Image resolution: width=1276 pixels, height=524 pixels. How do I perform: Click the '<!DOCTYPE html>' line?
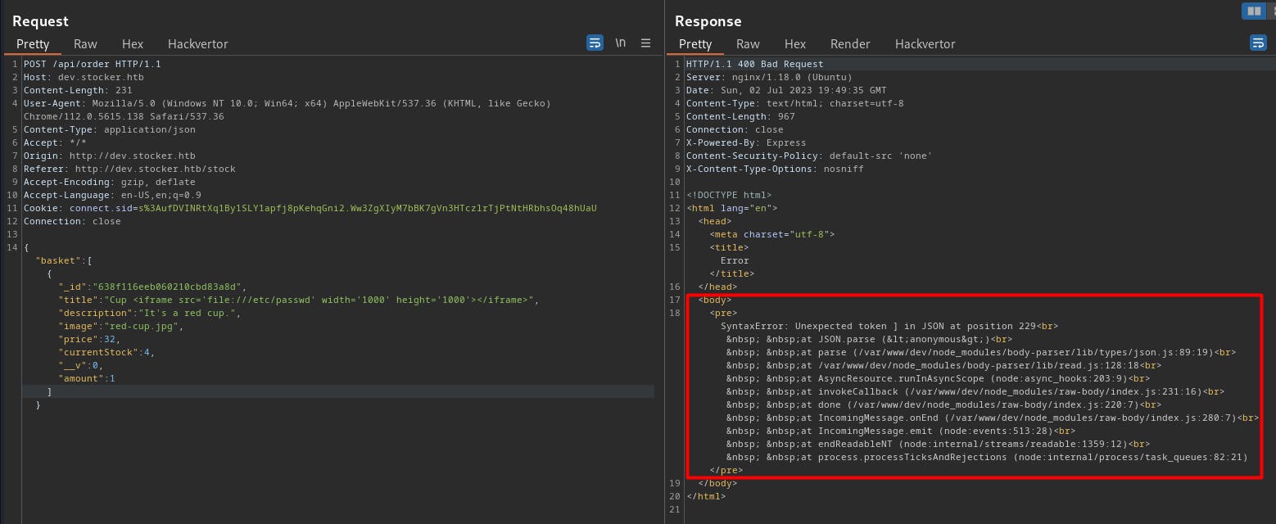pos(729,195)
